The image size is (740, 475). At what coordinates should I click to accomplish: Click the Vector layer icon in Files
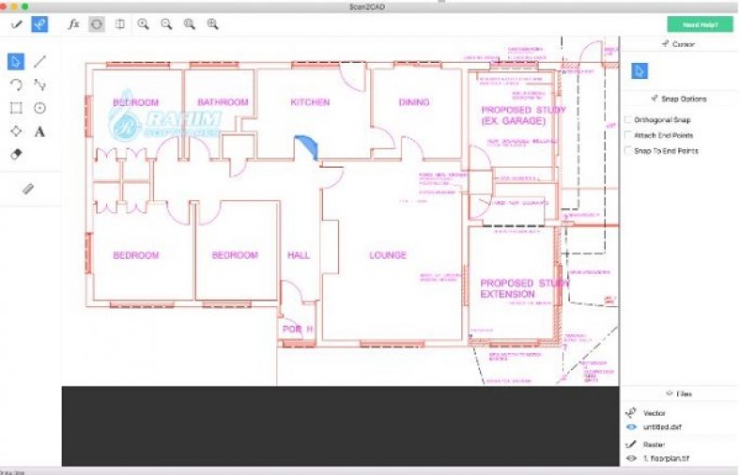631,413
